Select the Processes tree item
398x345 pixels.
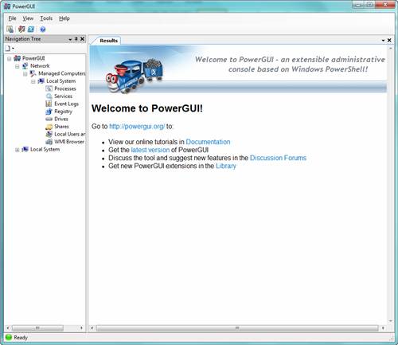(65, 88)
